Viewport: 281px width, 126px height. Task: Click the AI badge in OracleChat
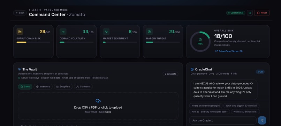point(260,72)
